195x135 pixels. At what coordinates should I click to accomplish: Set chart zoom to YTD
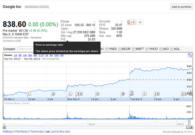[41, 55]
